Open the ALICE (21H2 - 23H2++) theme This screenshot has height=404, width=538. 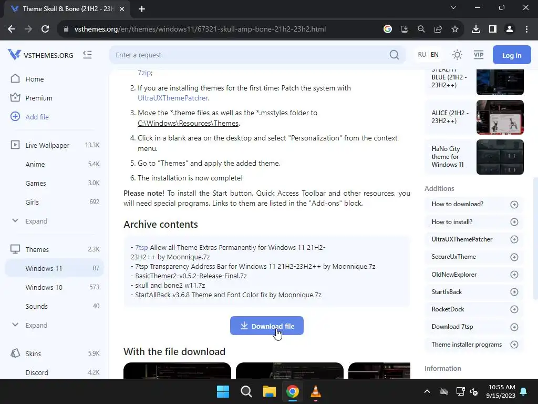point(474,117)
